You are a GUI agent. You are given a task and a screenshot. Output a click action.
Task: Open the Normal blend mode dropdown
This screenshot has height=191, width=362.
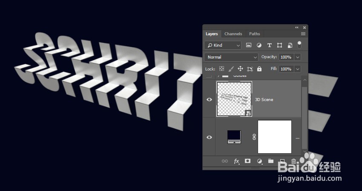pyautogui.click(x=231, y=57)
